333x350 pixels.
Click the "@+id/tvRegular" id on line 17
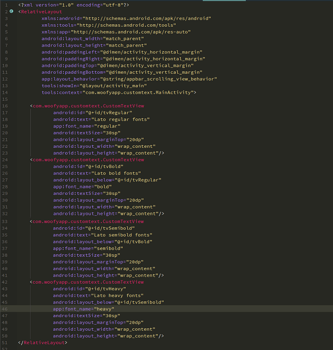point(109,112)
